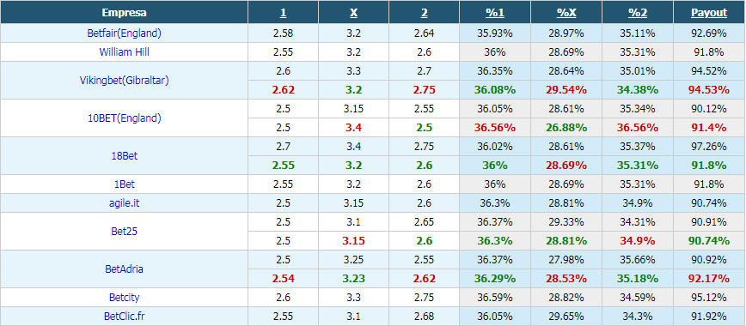Select Vikingbet's red 94.53% payout cell
746x326 pixels.
[x=709, y=90]
